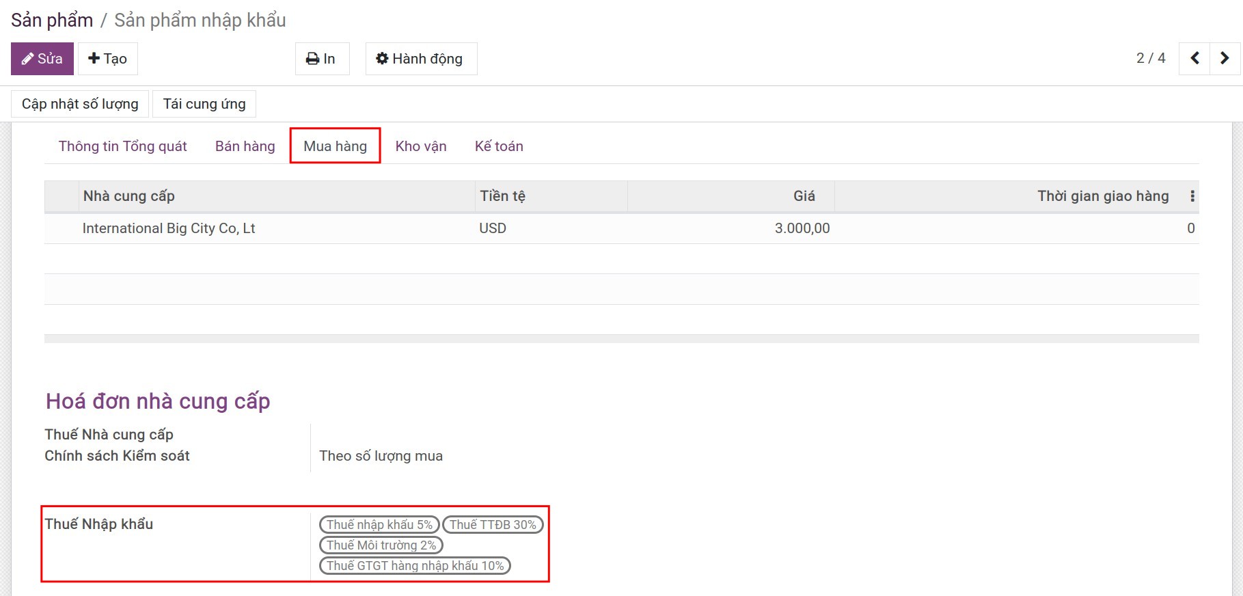Click the Tạo create button

108,59
